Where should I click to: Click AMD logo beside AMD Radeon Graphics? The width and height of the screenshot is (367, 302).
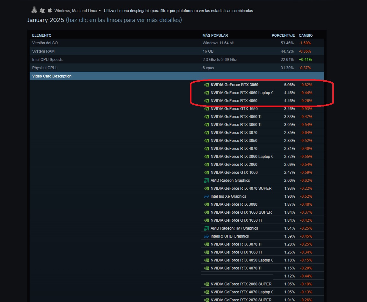pyautogui.click(x=206, y=180)
